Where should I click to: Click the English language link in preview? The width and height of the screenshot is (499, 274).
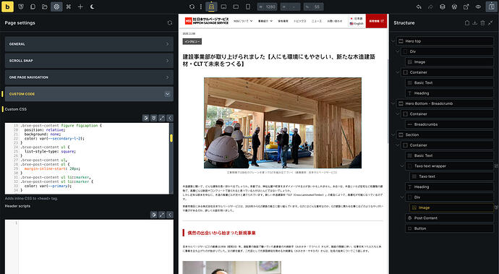tap(357, 24)
